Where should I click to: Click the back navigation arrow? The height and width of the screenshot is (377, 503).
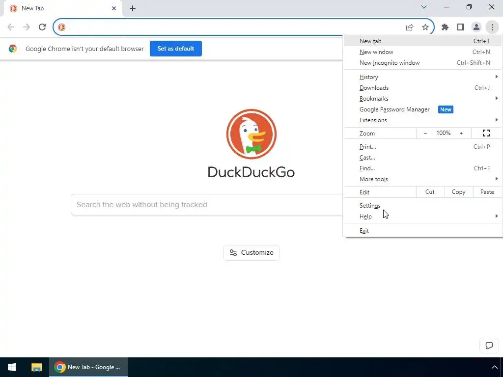point(11,27)
